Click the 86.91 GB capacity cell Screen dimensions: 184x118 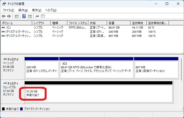[114, 28]
